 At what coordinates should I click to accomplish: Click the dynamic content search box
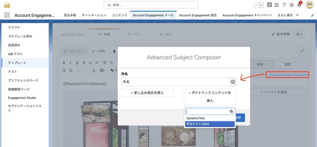pos(210,111)
